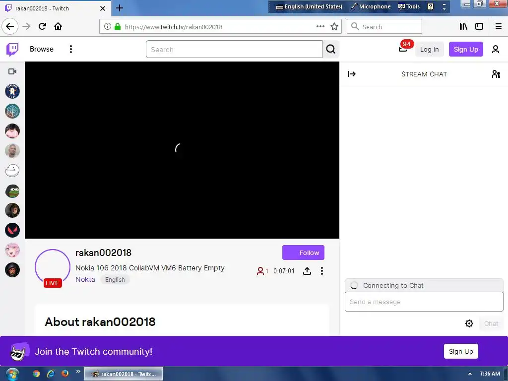Reload the page with the refresh icon
This screenshot has height=381, width=508.
[x=42, y=27]
